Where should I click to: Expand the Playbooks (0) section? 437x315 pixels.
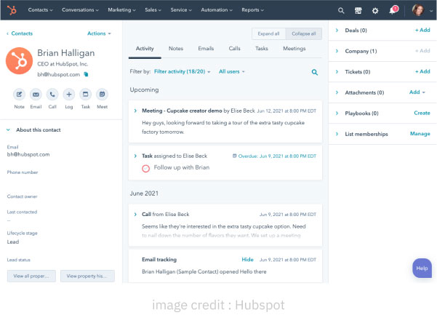(337, 113)
